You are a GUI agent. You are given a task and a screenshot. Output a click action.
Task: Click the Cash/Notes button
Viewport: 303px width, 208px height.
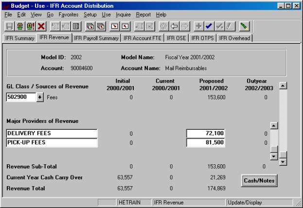(259, 180)
